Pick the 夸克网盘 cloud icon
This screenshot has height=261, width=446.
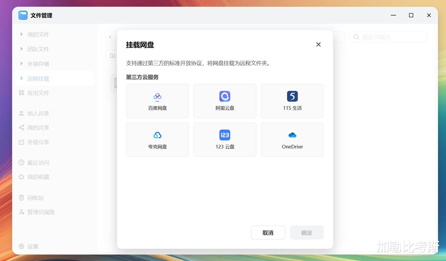tap(157, 135)
